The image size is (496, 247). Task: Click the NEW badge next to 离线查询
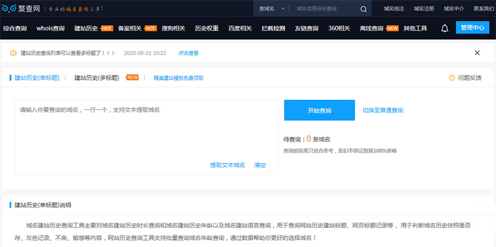click(392, 29)
